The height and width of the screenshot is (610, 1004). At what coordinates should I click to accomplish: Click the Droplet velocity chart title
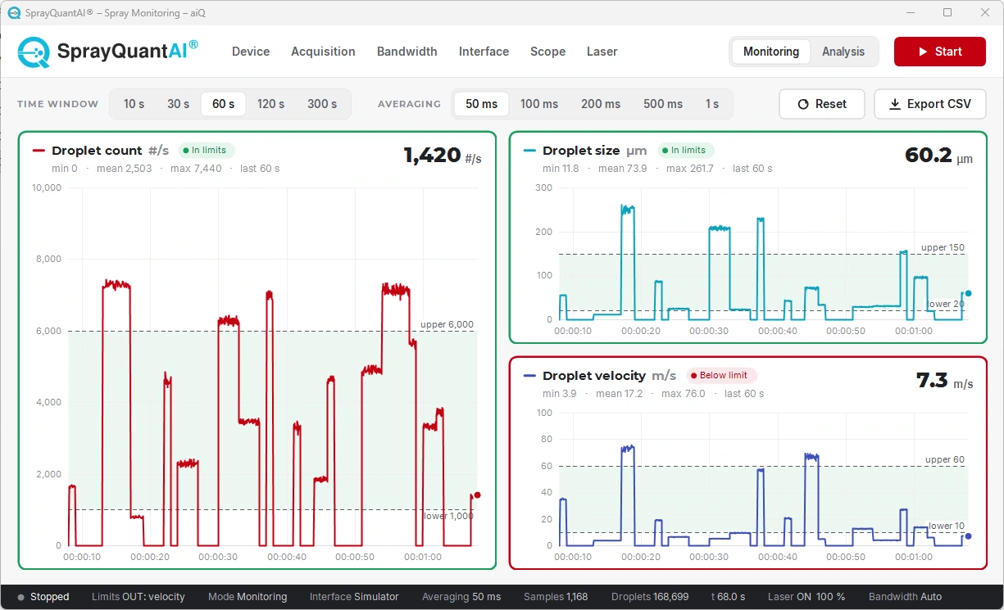594,376
